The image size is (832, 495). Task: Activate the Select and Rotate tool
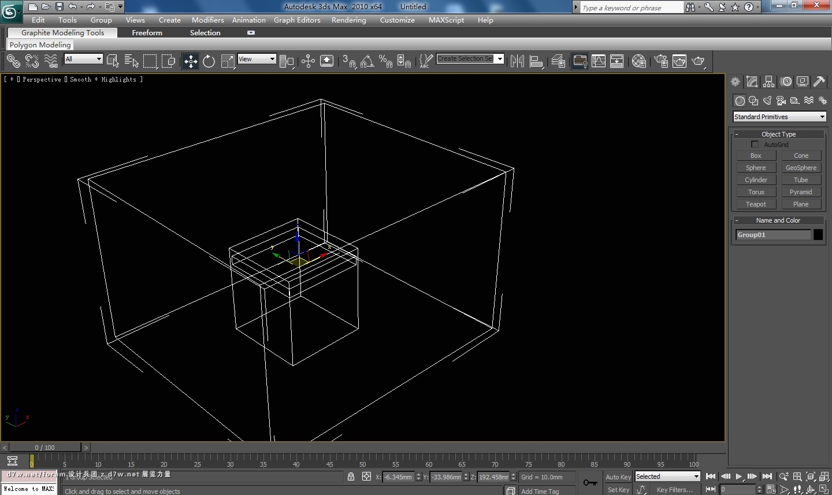point(209,61)
